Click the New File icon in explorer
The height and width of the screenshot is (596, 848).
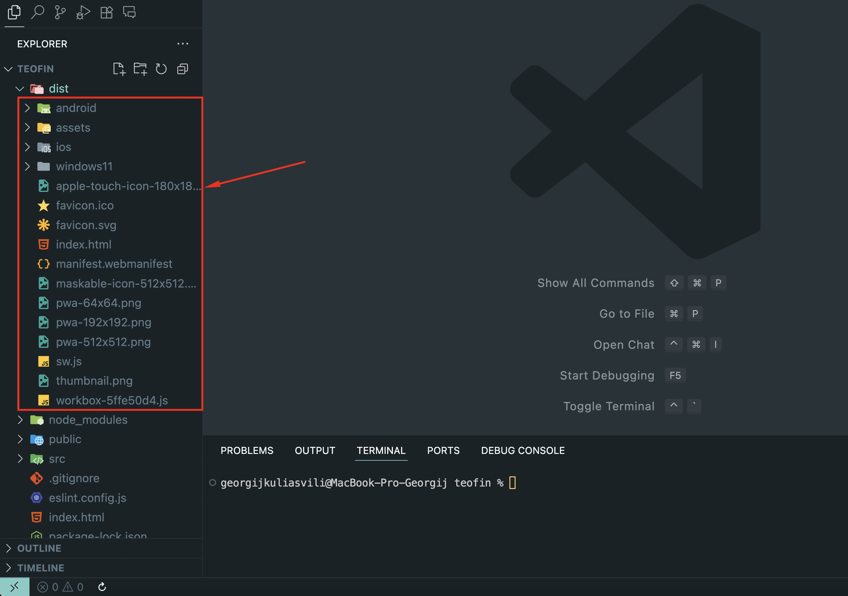[x=119, y=69]
